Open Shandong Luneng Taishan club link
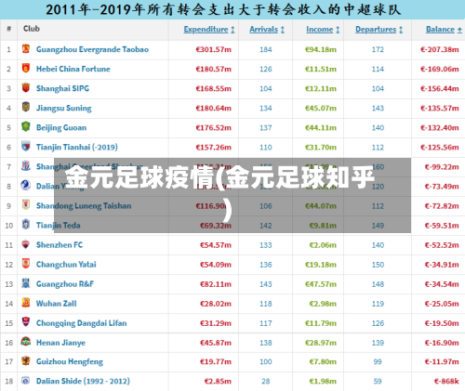Image resolution: width=465 pixels, height=391 pixels. 84,206
